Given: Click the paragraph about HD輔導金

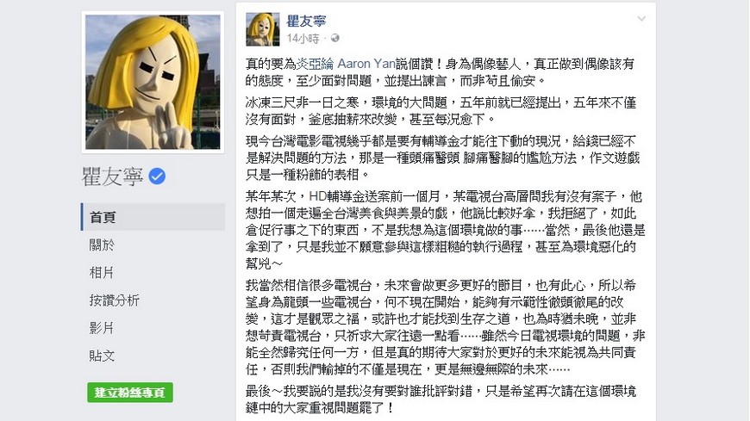Looking at the screenshot, I should pyautogui.click(x=446, y=230).
